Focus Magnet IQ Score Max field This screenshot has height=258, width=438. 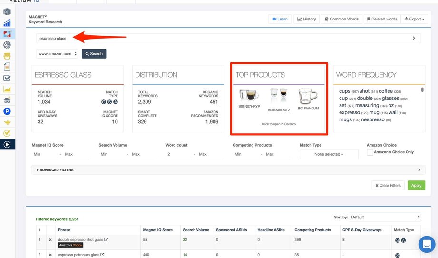tap(76, 154)
